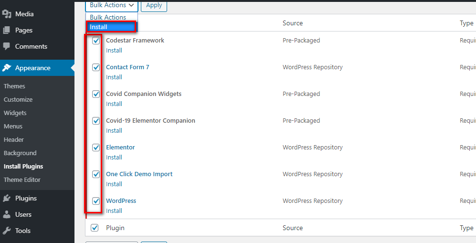476x243 pixels.
Task: Uncheck Covid-19 Elementor Companion checkbox
Action: (x=96, y=121)
